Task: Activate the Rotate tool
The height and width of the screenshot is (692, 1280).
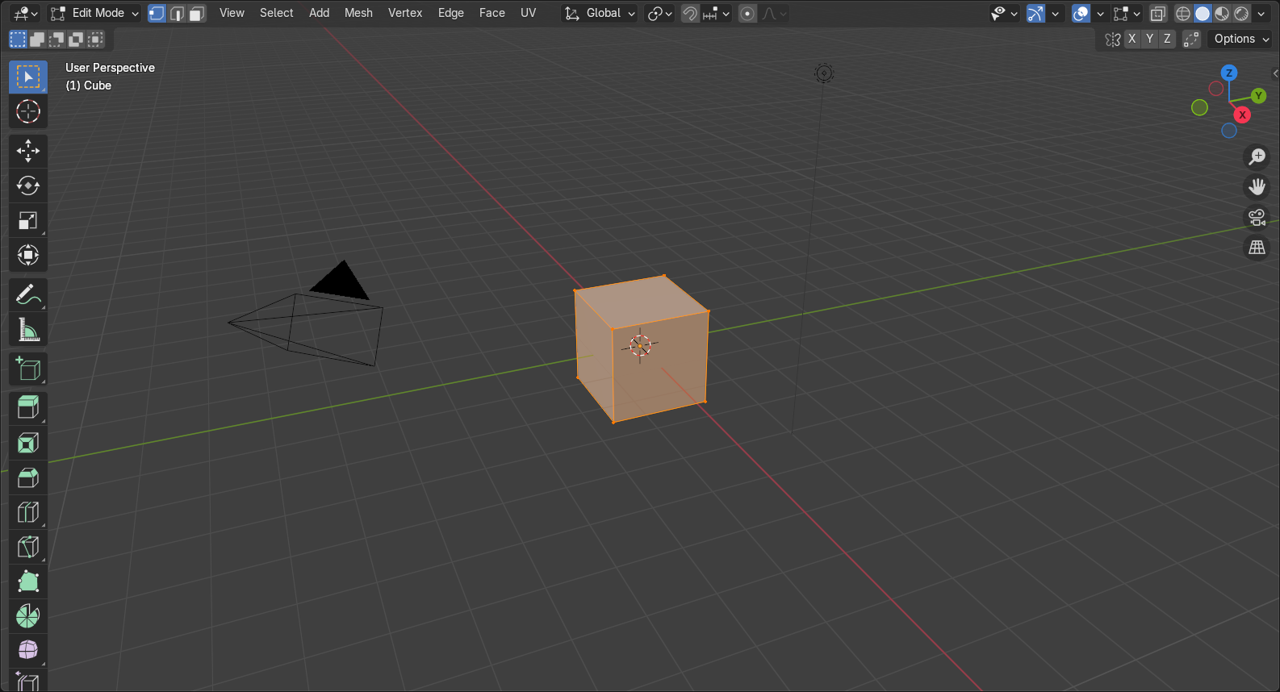Action: (x=28, y=186)
